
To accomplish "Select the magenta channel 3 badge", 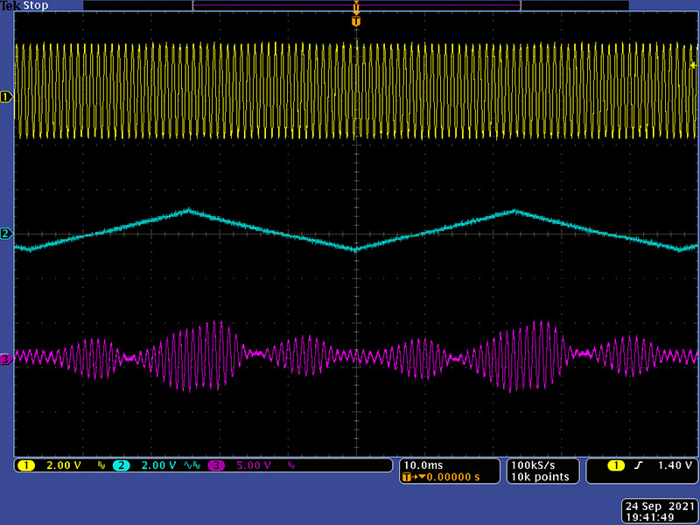I will pyautogui.click(x=215, y=465).
